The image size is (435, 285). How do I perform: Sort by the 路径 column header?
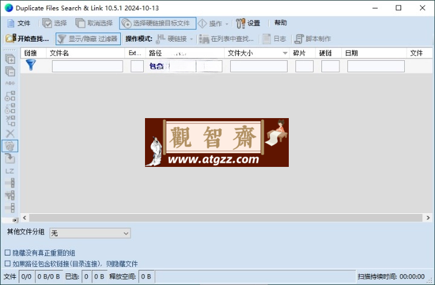(x=185, y=53)
